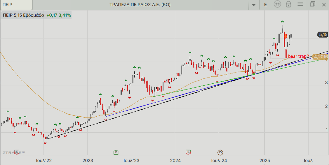Open the red E event marker
The image size is (329, 165).
188,152
